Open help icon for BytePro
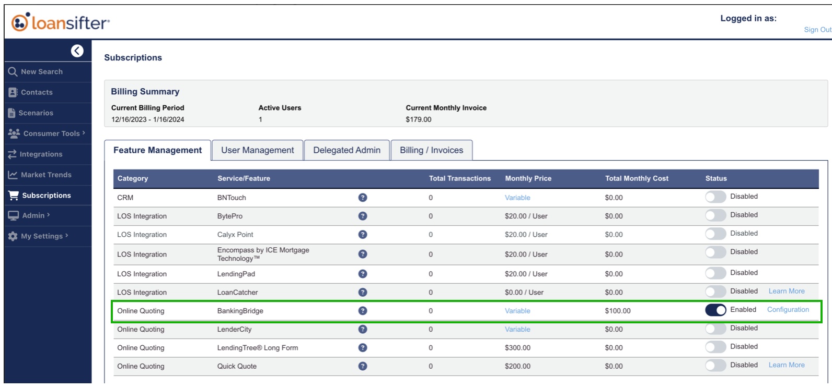832x388 pixels. click(x=363, y=216)
